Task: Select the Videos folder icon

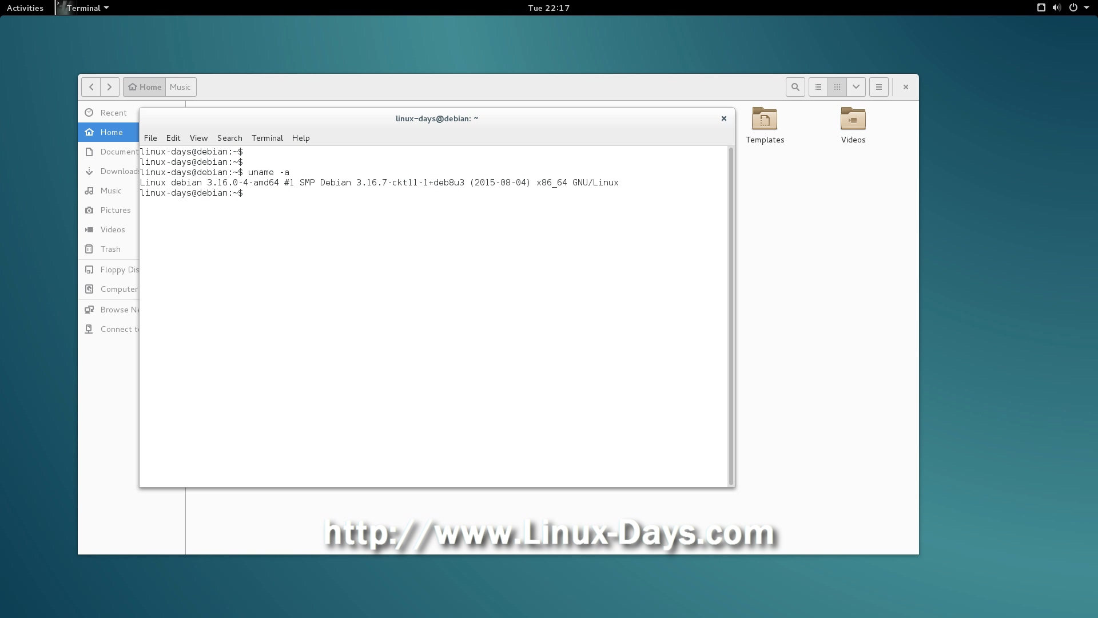Action: coord(853,119)
